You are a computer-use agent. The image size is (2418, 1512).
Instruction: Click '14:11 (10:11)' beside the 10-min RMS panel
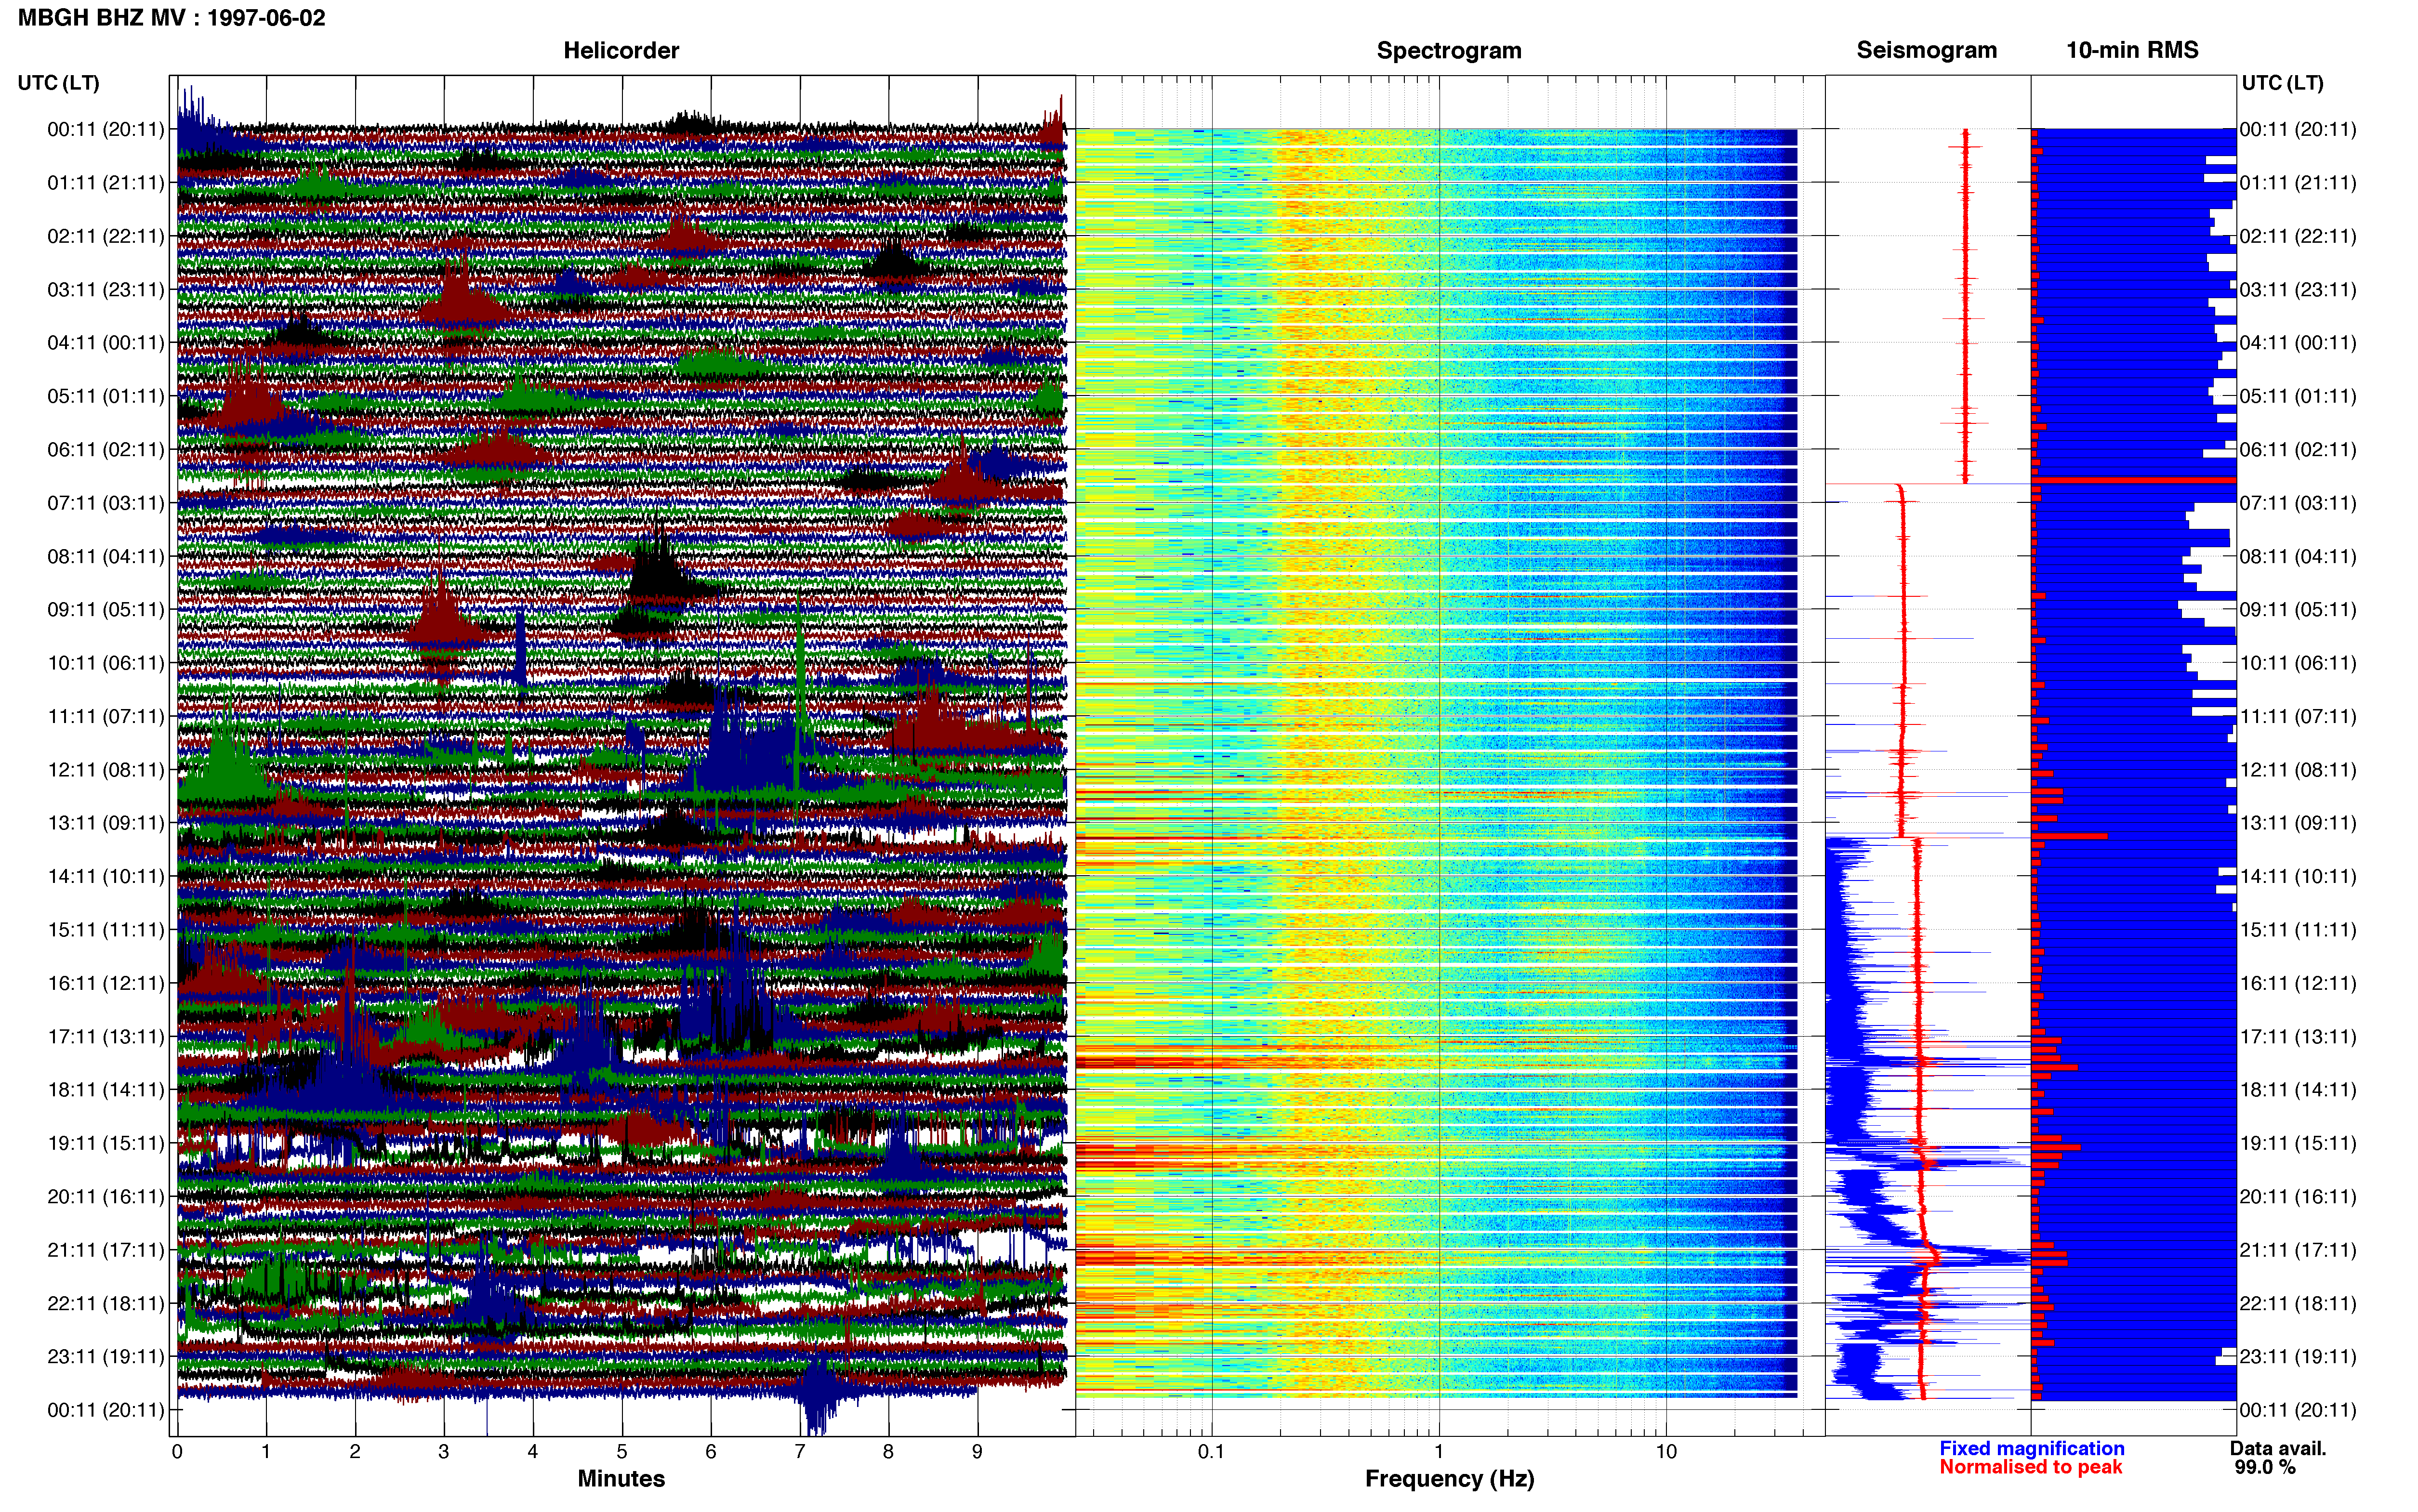(2298, 877)
